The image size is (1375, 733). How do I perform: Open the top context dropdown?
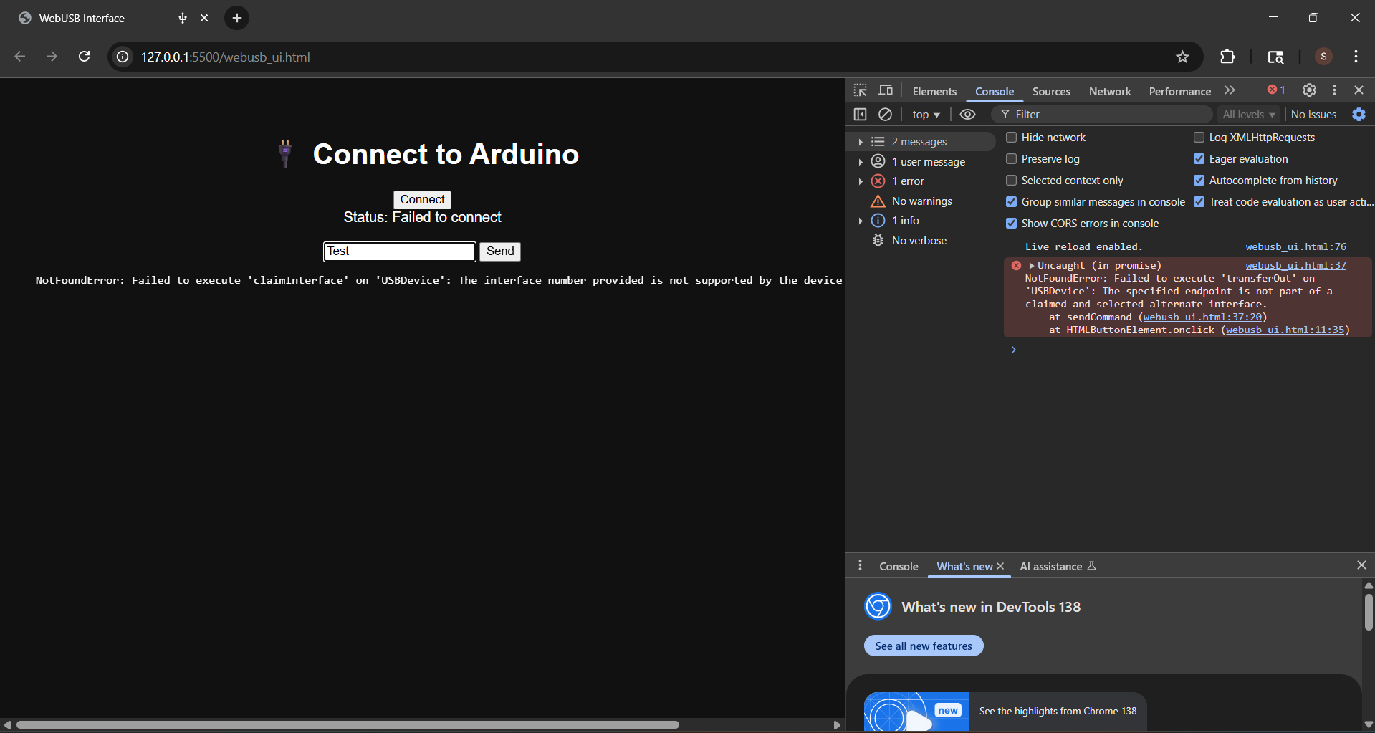click(926, 115)
